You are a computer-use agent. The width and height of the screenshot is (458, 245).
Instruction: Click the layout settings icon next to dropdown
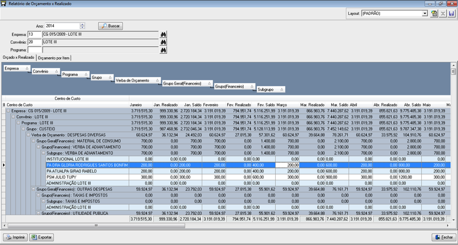(434, 14)
